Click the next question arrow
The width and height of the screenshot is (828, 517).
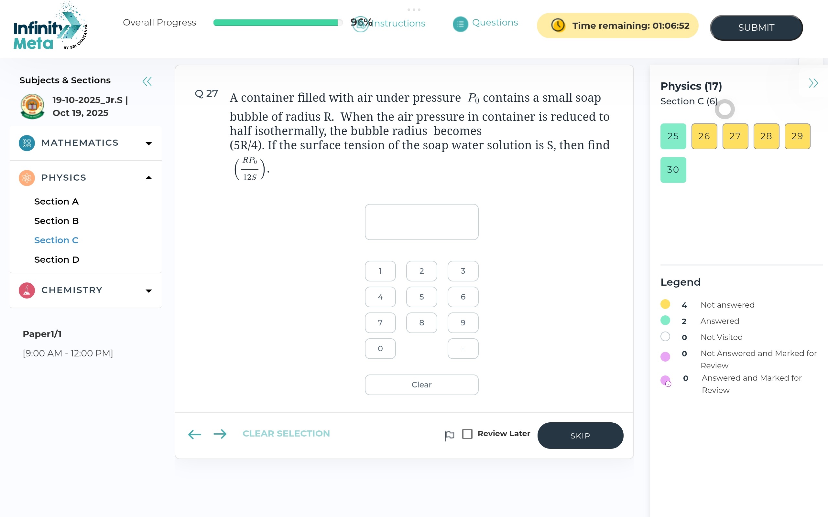click(x=220, y=434)
